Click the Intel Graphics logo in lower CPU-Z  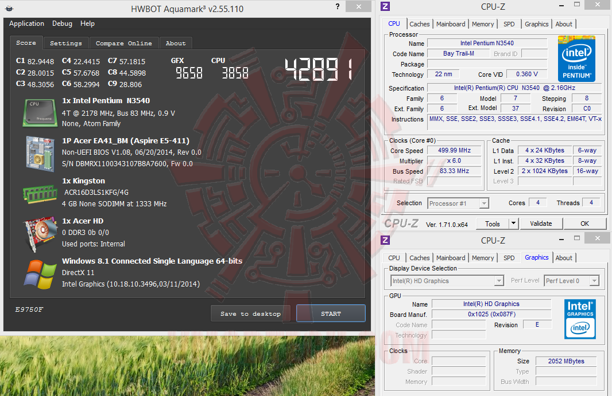(580, 319)
